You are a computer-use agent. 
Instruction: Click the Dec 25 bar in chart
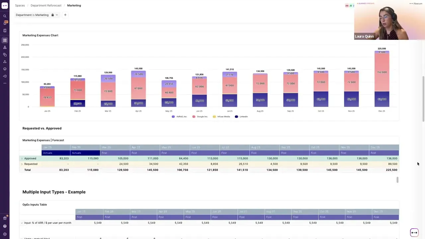[x=382, y=79]
